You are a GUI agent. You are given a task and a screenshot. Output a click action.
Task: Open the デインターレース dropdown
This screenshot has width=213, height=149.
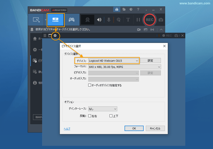pos(102,109)
